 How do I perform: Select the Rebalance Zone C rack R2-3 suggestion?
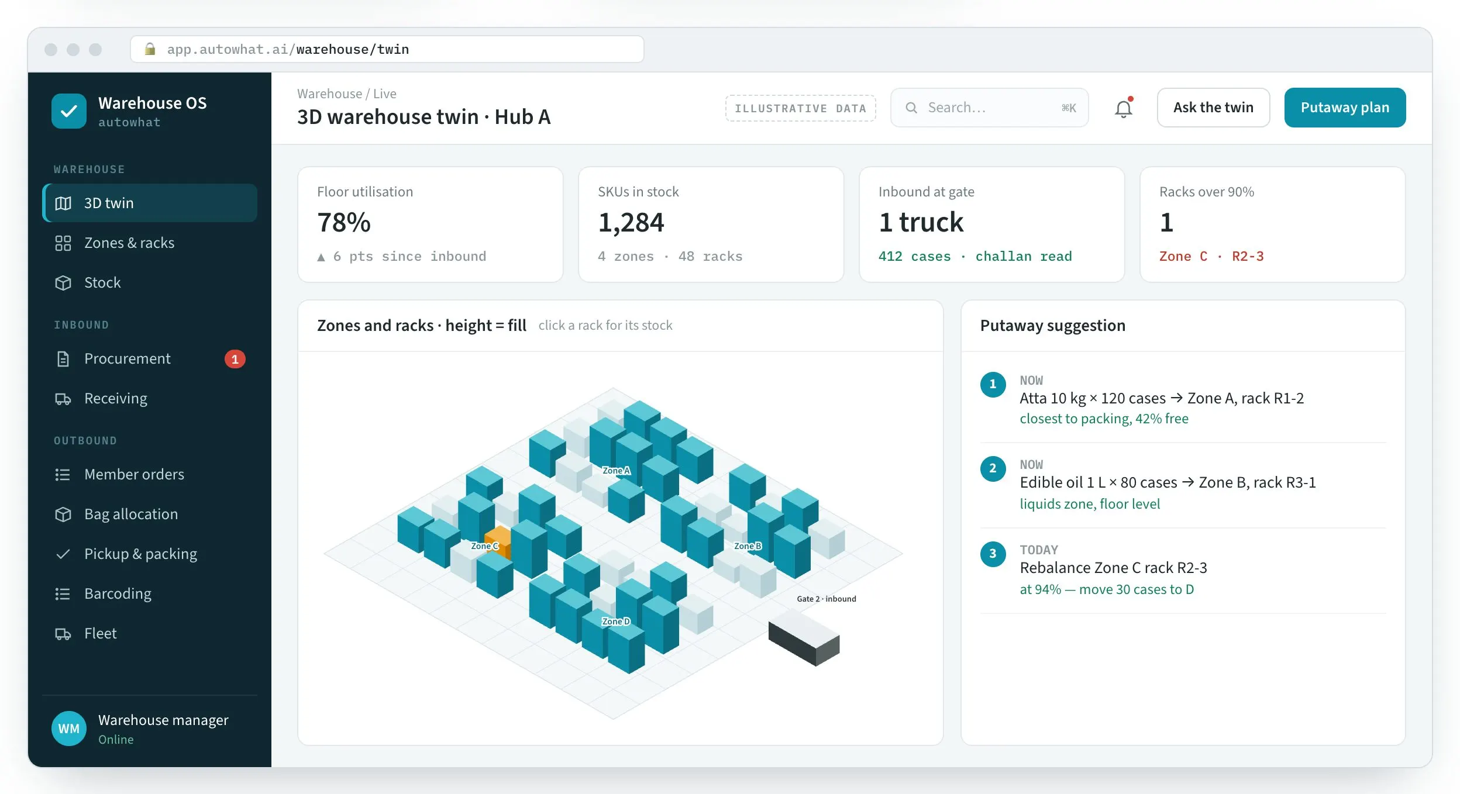[1183, 571]
